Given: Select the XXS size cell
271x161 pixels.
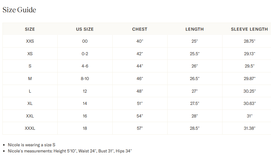Looking at the screenshot, I should point(30,41).
